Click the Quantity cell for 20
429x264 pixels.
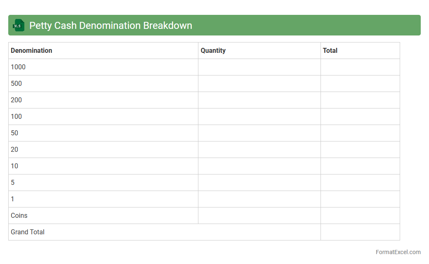(x=259, y=149)
